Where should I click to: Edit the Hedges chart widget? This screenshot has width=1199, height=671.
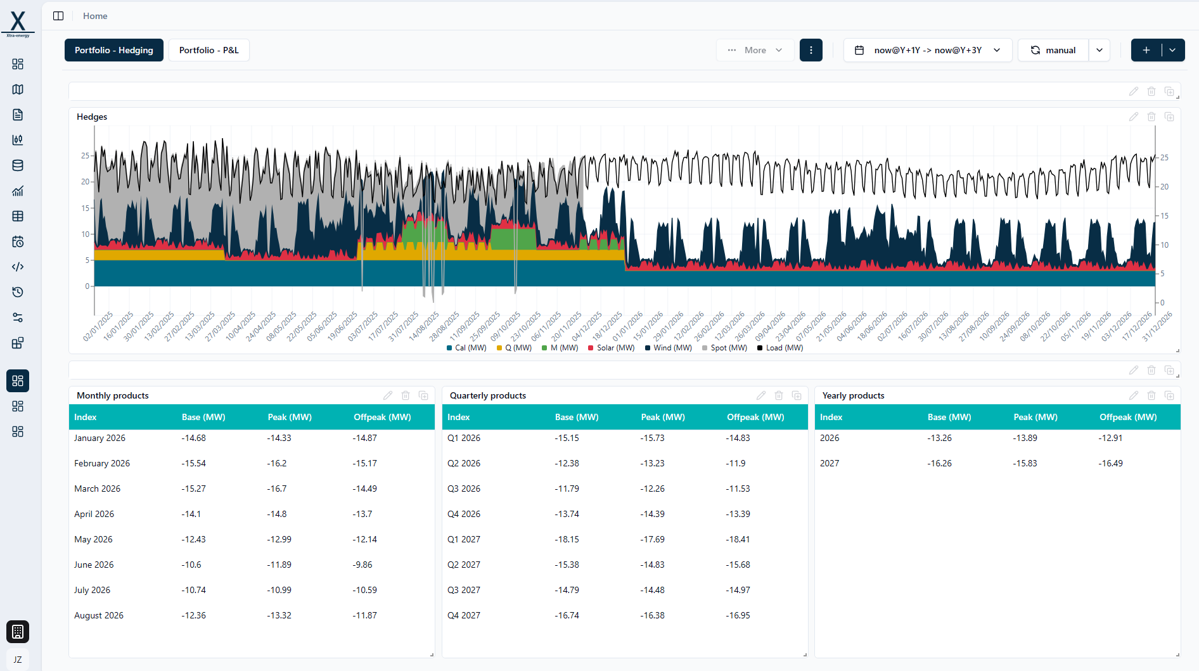(1133, 117)
